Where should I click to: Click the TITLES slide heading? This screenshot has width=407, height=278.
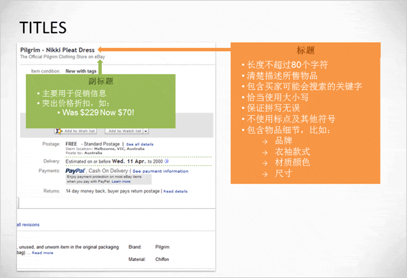point(43,28)
